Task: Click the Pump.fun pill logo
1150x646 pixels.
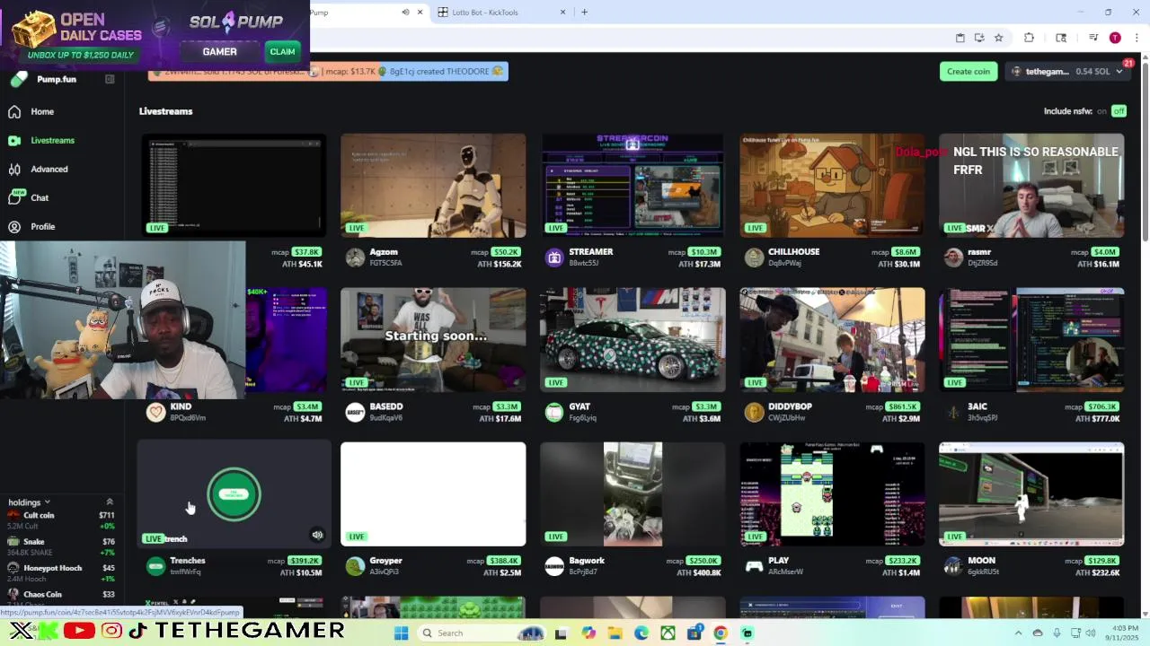Action: point(19,80)
